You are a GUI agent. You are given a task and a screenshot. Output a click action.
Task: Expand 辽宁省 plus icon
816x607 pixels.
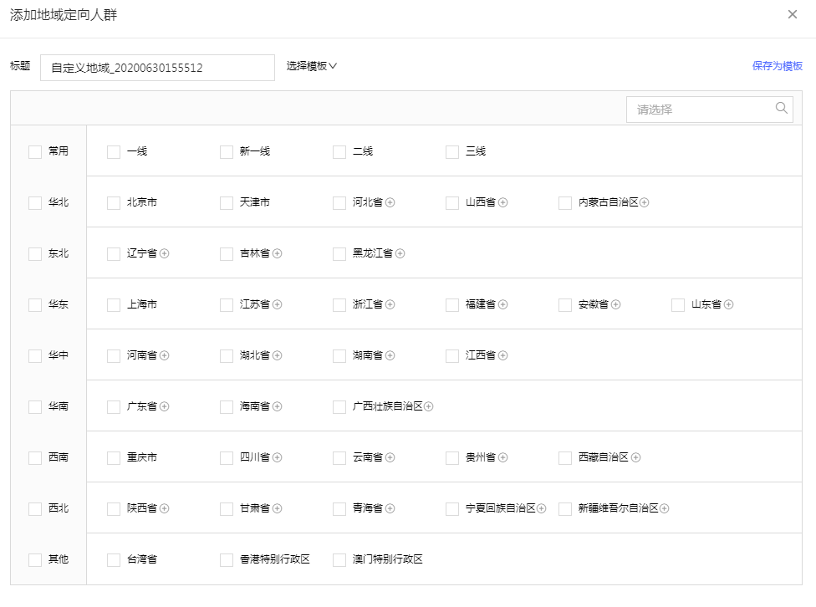[164, 253]
